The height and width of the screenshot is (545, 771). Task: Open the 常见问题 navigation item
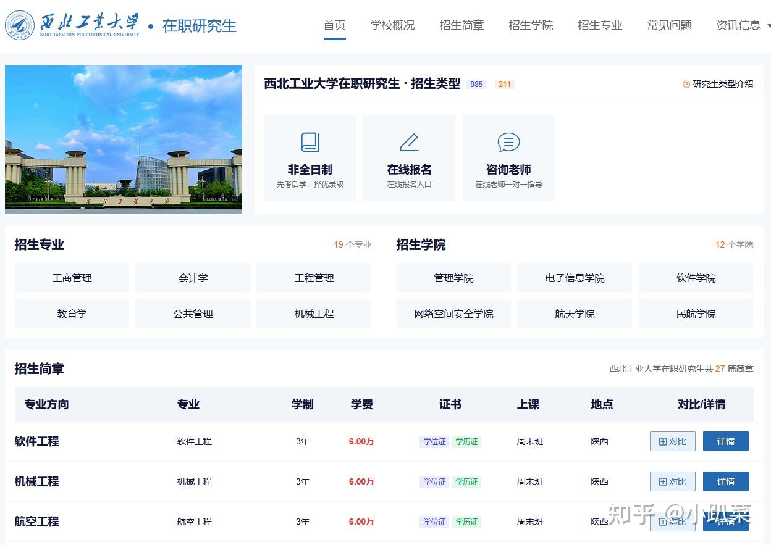pos(669,25)
